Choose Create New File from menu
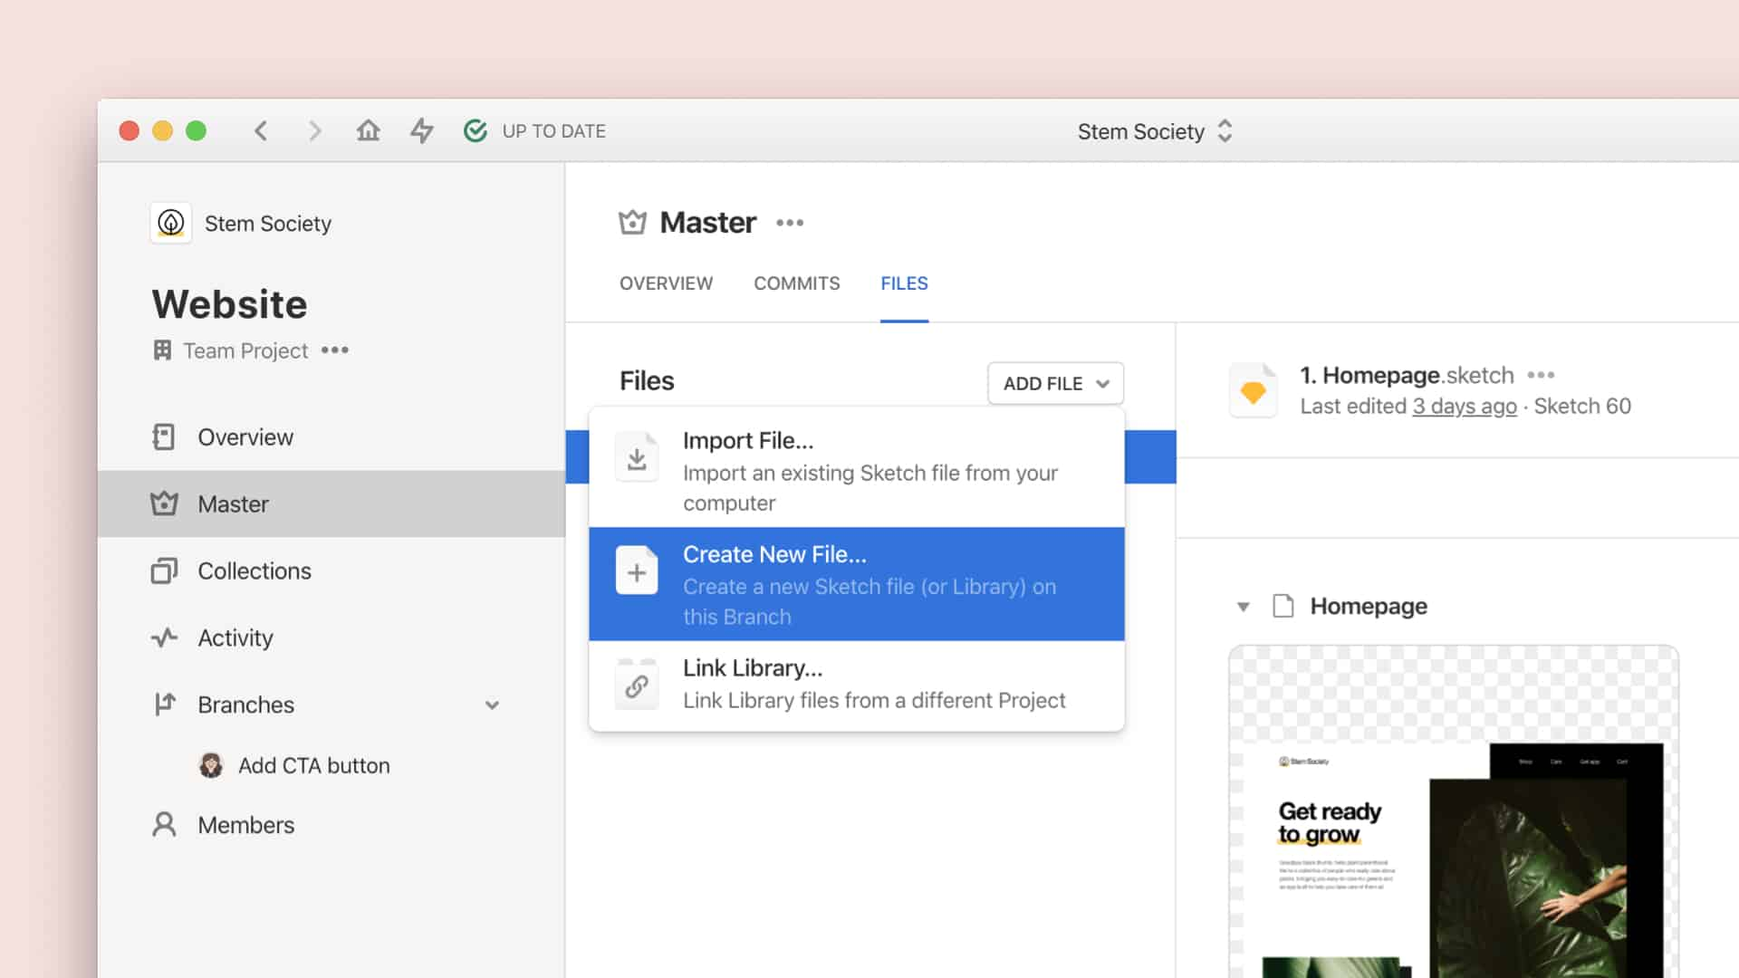The width and height of the screenshot is (1739, 978). (856, 584)
